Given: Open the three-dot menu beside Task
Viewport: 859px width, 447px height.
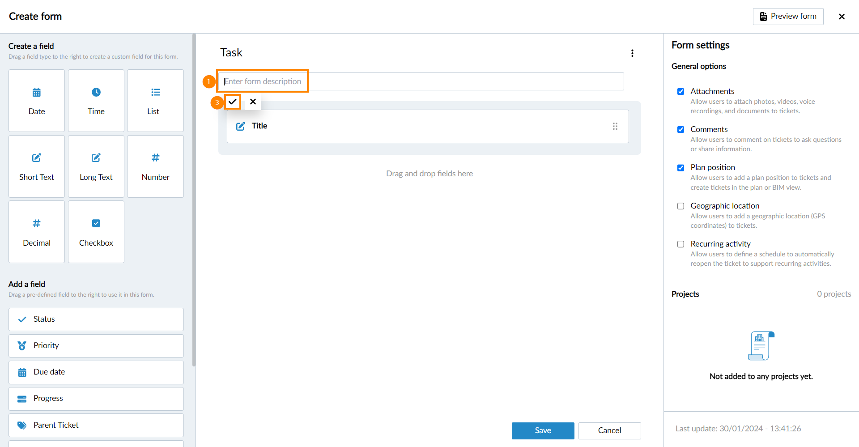Looking at the screenshot, I should click(x=632, y=53).
